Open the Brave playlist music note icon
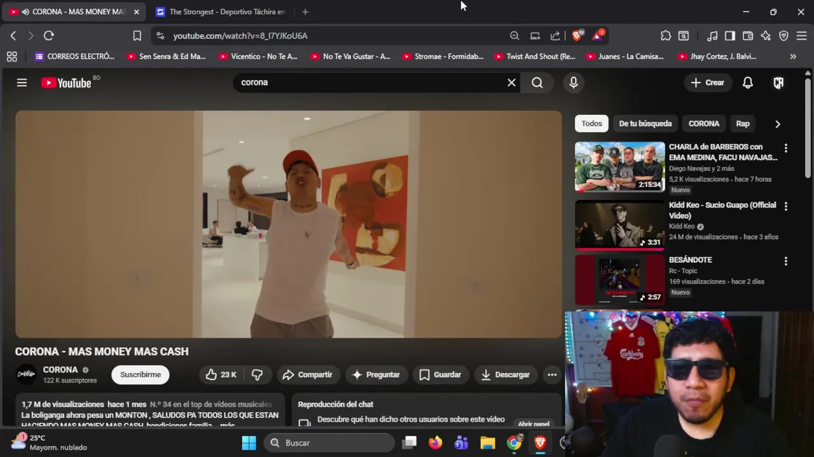Image resolution: width=814 pixels, height=457 pixels. (x=712, y=36)
